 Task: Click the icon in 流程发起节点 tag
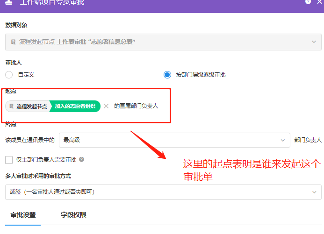(x=12, y=106)
